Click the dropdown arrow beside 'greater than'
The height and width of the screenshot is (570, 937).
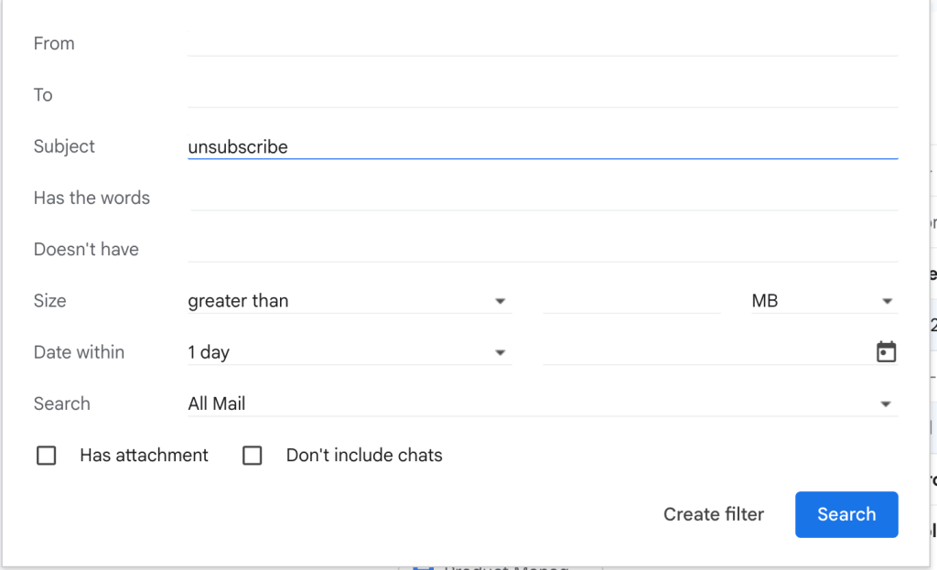500,301
